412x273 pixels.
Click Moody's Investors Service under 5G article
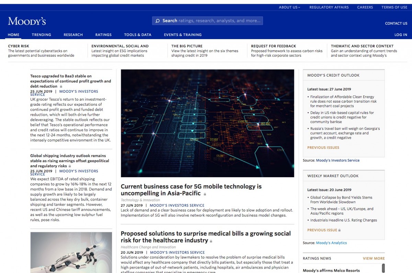[x=177, y=205]
